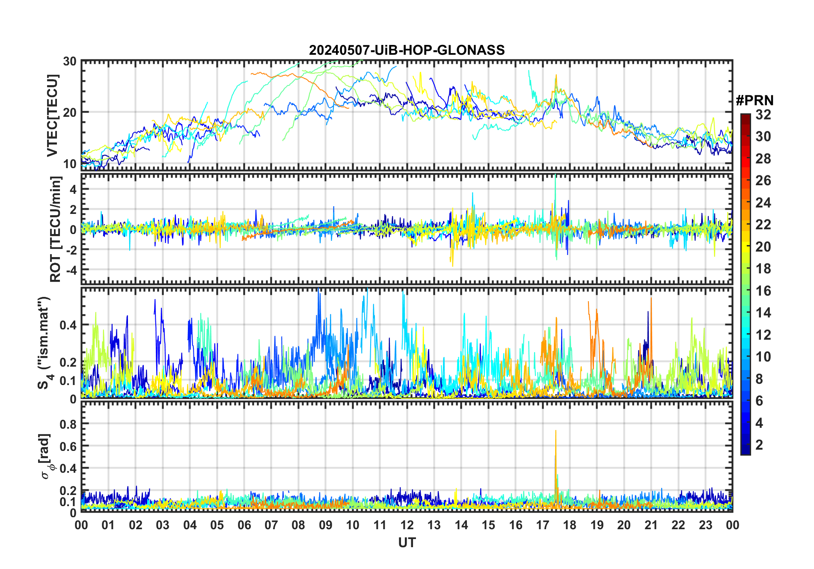Click the x-axis tick label 21
The height and width of the screenshot is (569, 814).
tap(651, 525)
